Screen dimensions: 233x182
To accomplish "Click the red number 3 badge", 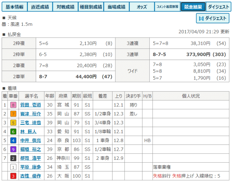I will pos(13,175).
